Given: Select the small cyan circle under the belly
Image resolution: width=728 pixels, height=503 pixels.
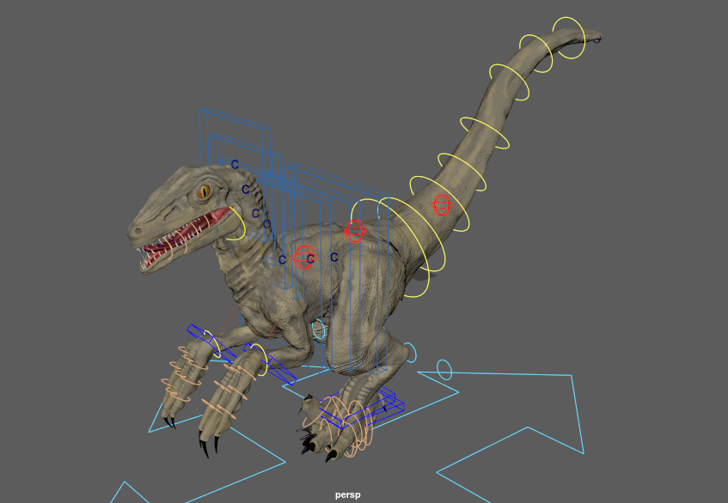Looking at the screenshot, I should pos(319,330).
